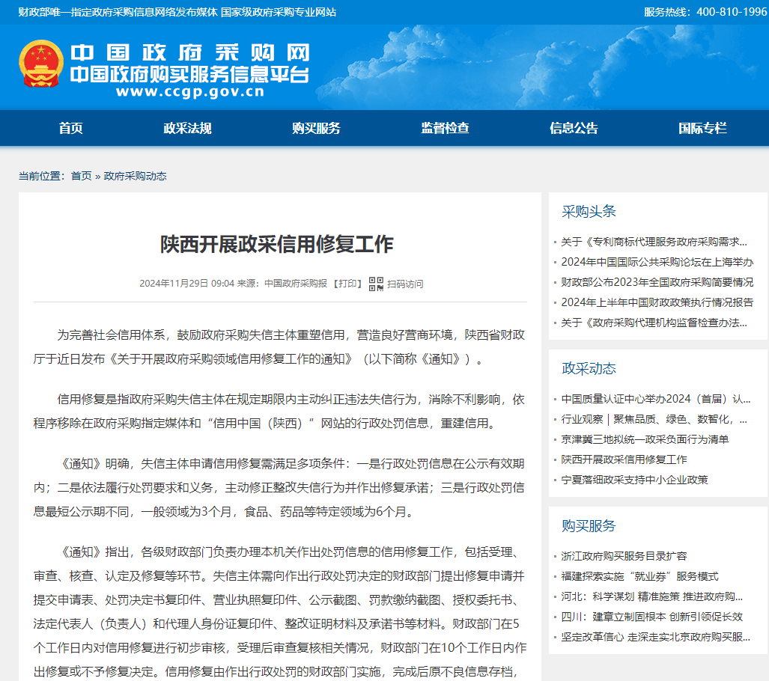
Task: Open 关于《专利商标代理服务政府采购需求... article
Action: pyautogui.click(x=654, y=242)
